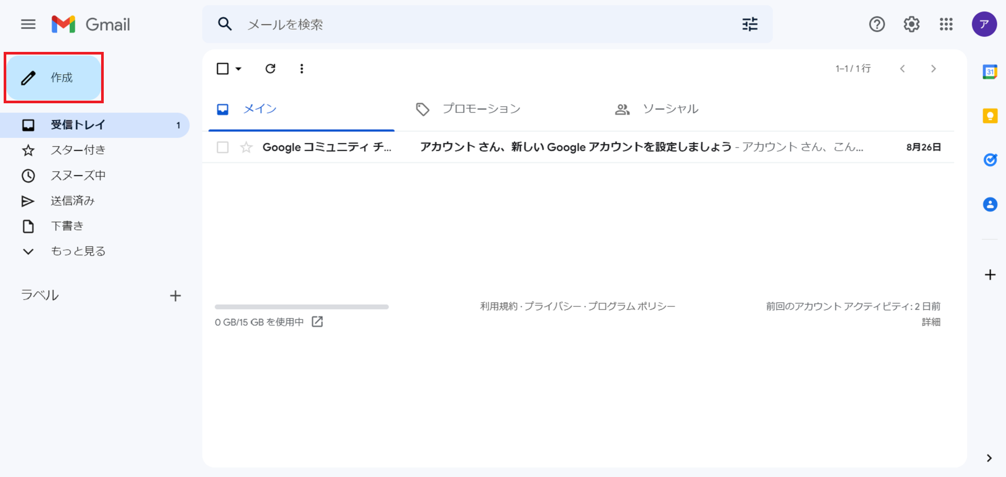Open the Google Calendar side panel
Image resolution: width=1006 pixels, height=477 pixels.
click(990, 71)
